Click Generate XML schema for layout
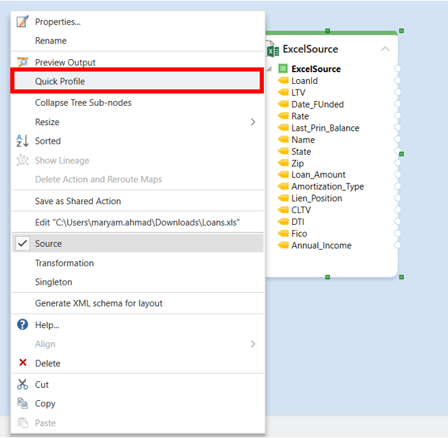This screenshot has height=438, width=448. 98,303
